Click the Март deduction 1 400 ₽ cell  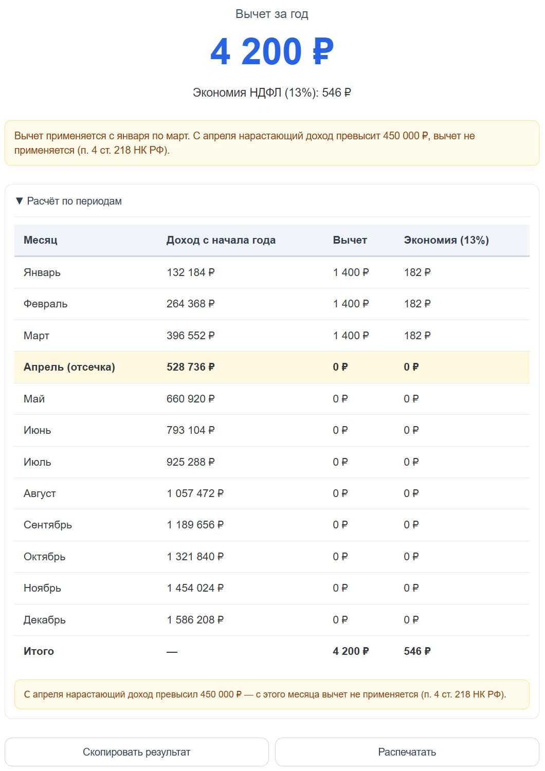[351, 336]
